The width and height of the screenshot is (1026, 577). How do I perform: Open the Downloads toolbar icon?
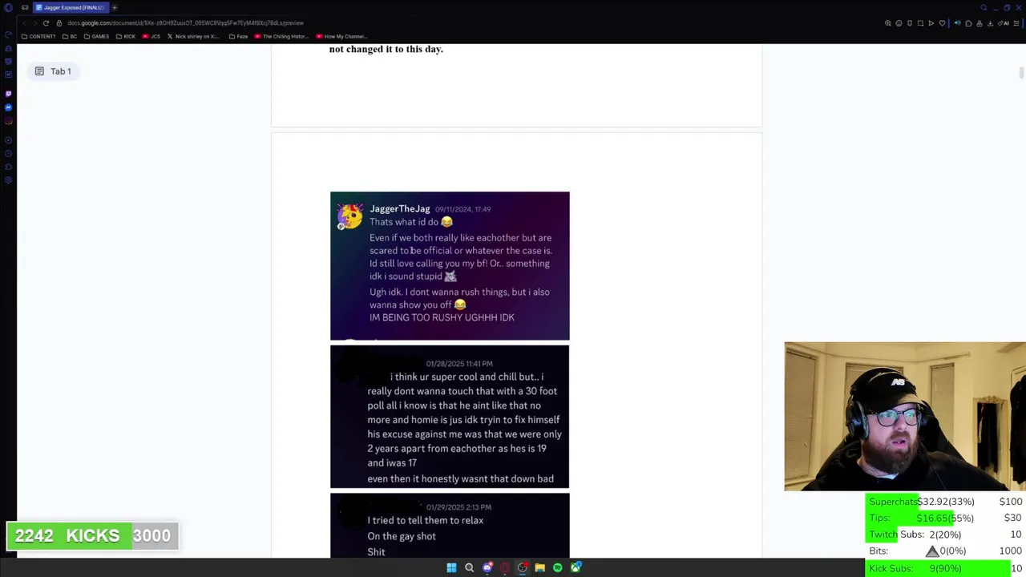pyautogui.click(x=990, y=23)
